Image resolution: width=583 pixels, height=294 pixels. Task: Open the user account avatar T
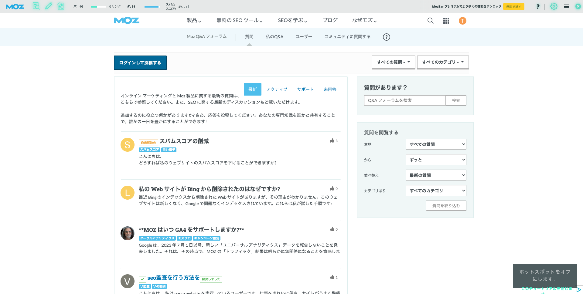coord(462,21)
